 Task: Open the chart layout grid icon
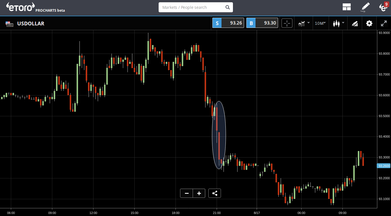click(x=347, y=7)
